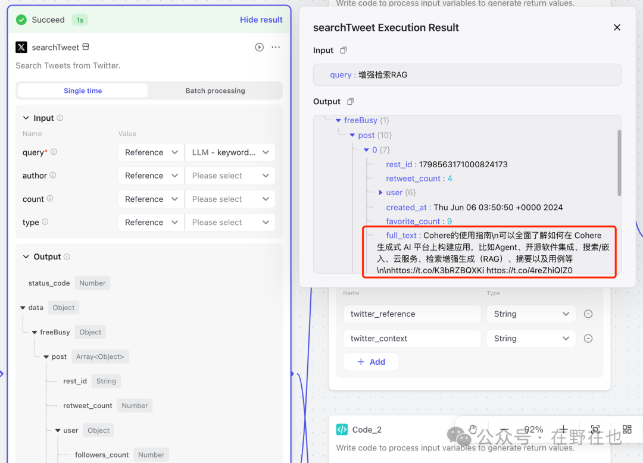Viewport: 643px width, 463px height.
Task: Click the info icon beside type
Action: coord(45,222)
